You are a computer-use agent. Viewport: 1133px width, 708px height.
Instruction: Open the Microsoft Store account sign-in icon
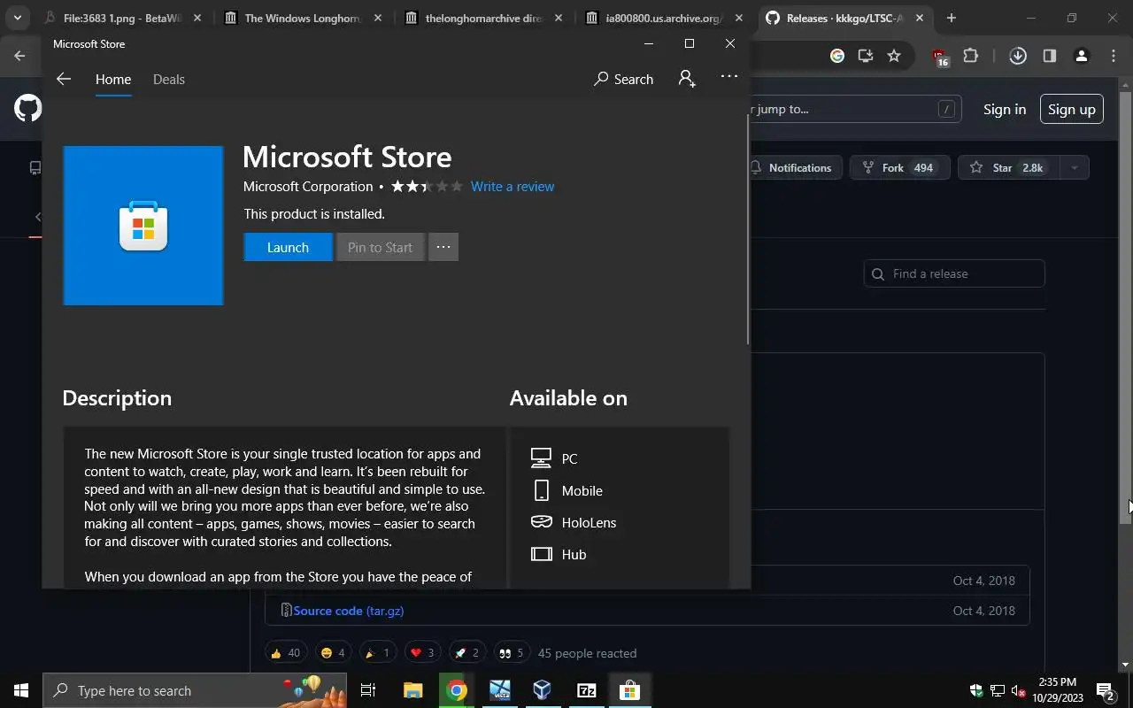(x=687, y=79)
